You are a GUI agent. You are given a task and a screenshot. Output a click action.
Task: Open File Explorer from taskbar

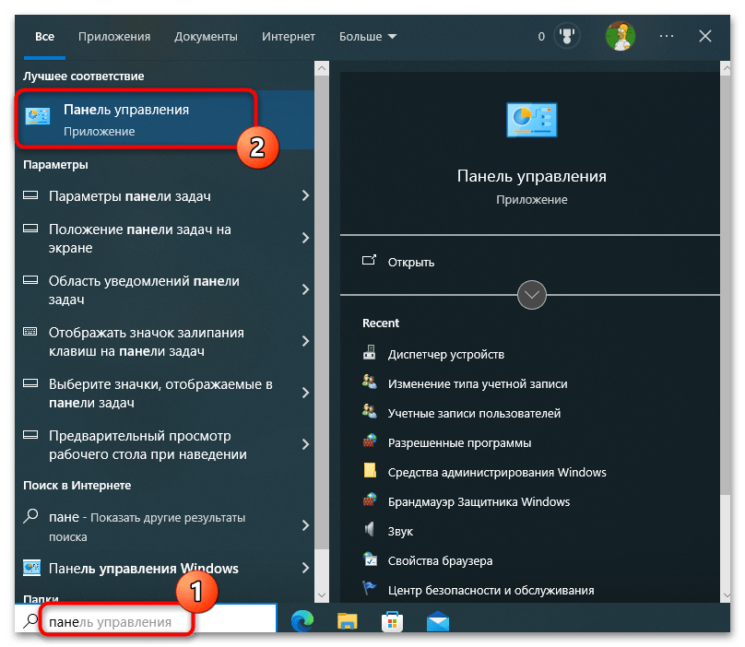click(x=347, y=621)
